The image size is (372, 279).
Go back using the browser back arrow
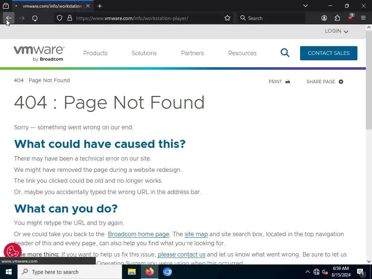pos(9,18)
